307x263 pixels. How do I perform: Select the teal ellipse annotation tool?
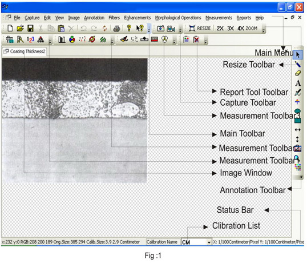298,111
